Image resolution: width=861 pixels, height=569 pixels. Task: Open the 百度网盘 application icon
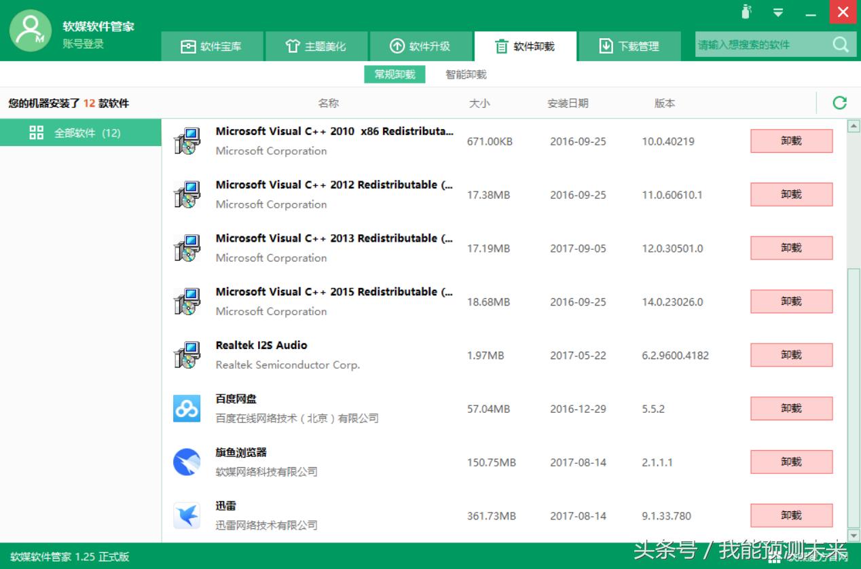pyautogui.click(x=187, y=408)
